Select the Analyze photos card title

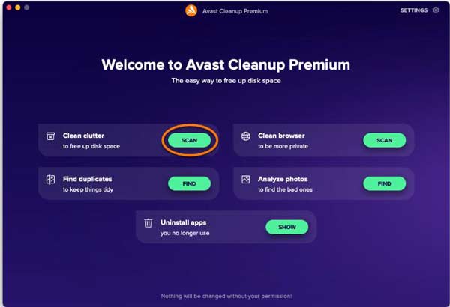click(283, 179)
